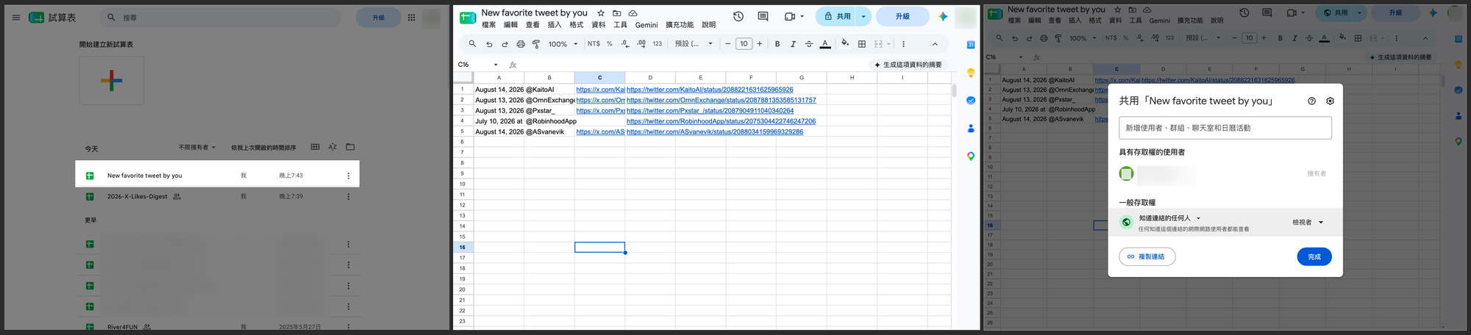1471x335 pixels.
Task: Open share dialog settings gear
Action: coord(1330,101)
